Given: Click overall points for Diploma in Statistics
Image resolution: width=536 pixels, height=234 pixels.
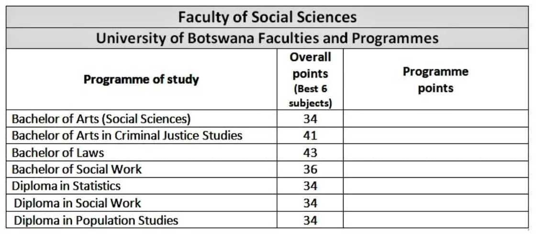Looking at the screenshot, I should (x=310, y=186).
